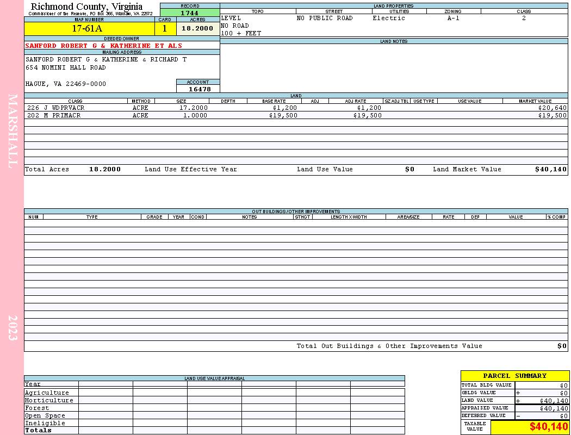Click the Land Use Value $0 amount
Screen dimensions: 571x435
(409, 169)
